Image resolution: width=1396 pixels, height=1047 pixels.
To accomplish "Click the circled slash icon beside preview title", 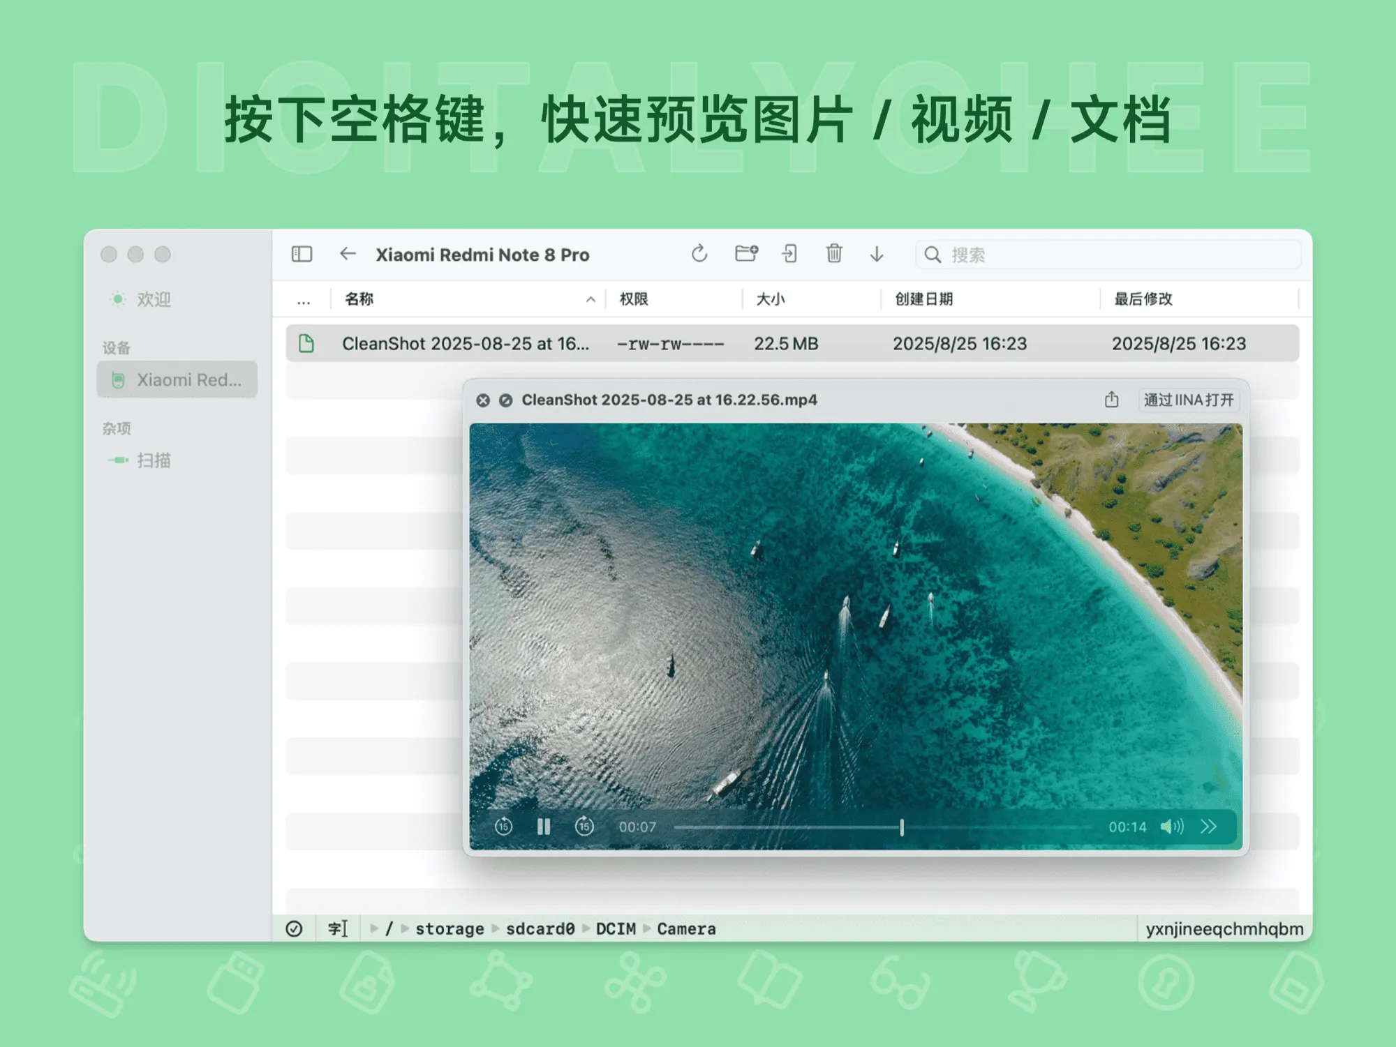I will coord(506,400).
